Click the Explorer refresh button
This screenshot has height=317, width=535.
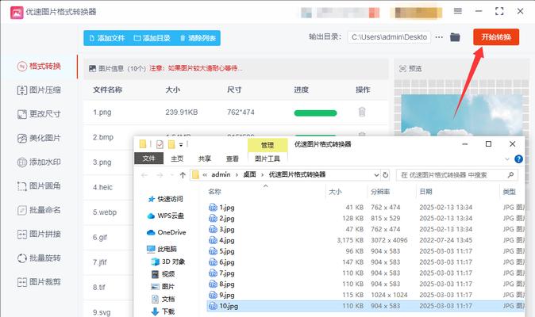point(386,175)
